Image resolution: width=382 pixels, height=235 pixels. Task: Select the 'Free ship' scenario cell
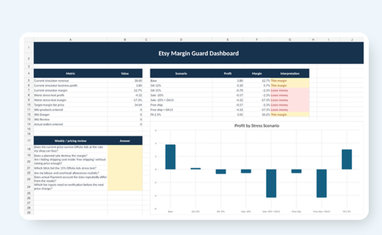(181, 105)
